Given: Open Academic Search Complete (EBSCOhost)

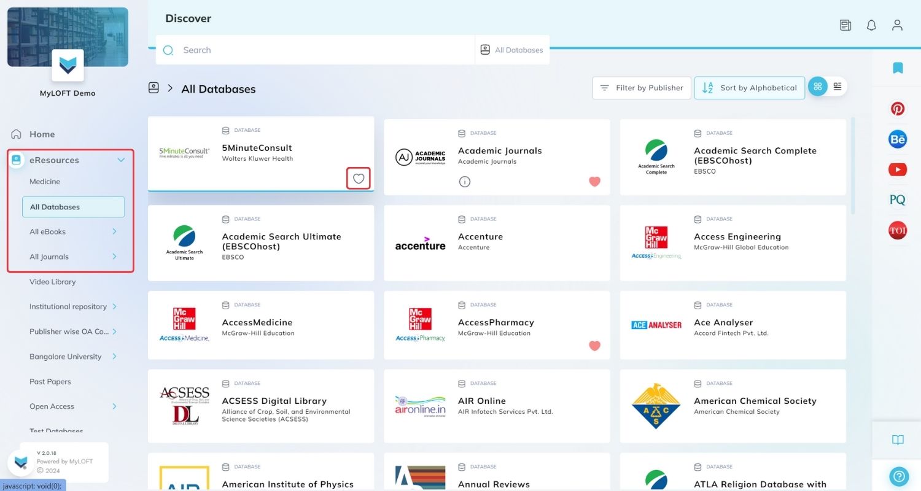Looking at the screenshot, I should coord(733,157).
